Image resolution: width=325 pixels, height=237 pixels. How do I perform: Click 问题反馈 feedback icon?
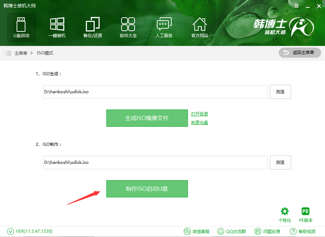tap(267, 231)
